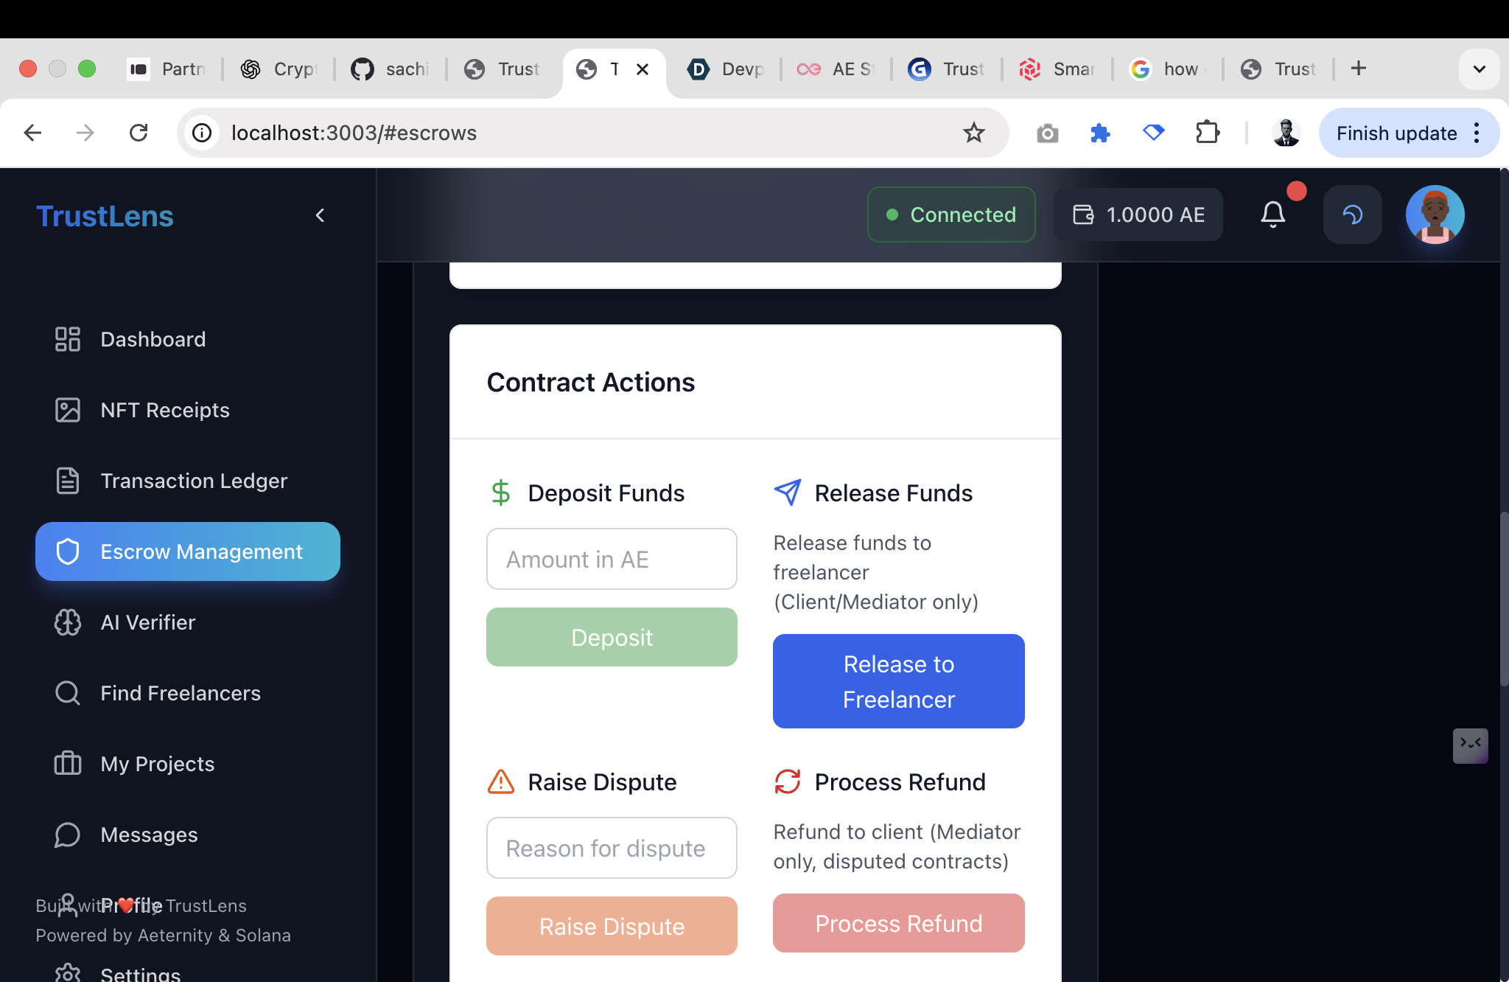This screenshot has height=982, width=1509.
Task: Click the notification bell icon
Action: [x=1272, y=215]
